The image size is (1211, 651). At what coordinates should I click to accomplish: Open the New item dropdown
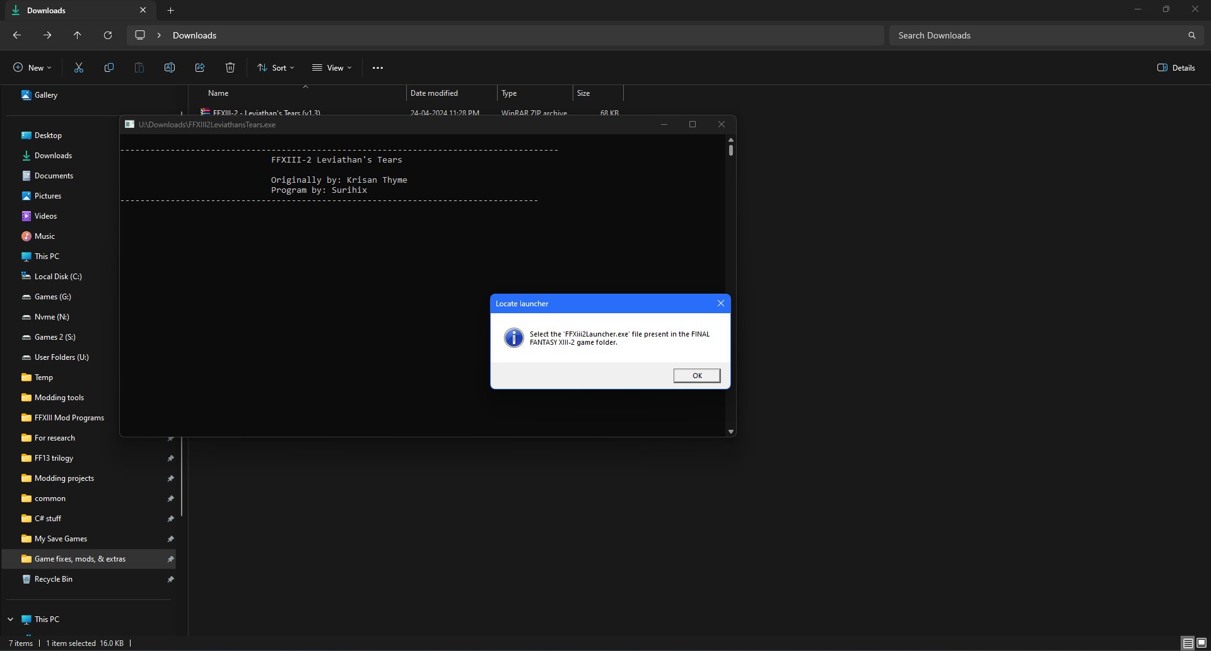pos(32,67)
